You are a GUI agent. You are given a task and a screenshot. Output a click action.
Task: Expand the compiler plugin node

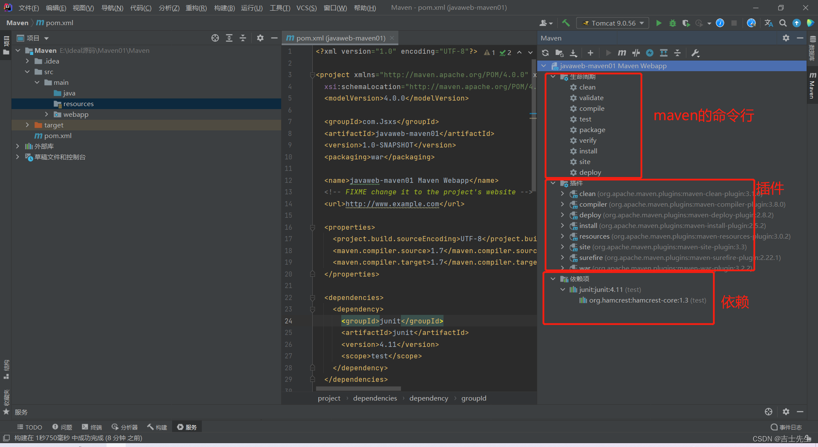click(x=562, y=204)
